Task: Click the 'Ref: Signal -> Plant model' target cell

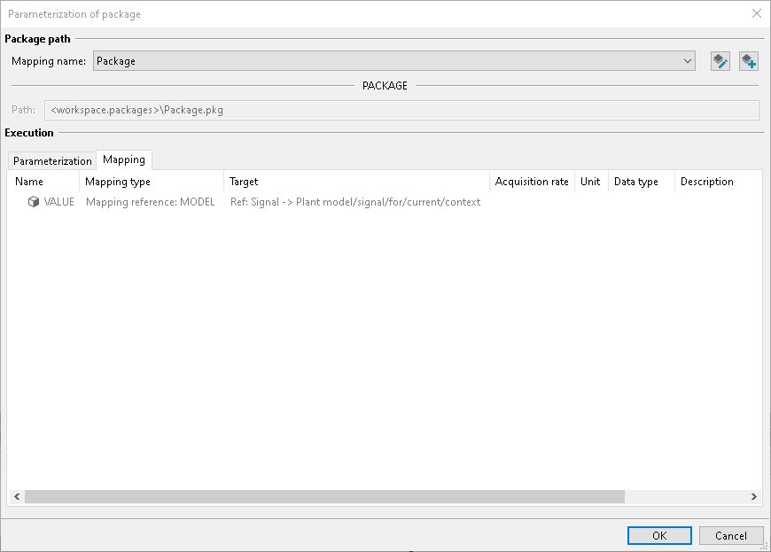Action: click(x=355, y=202)
